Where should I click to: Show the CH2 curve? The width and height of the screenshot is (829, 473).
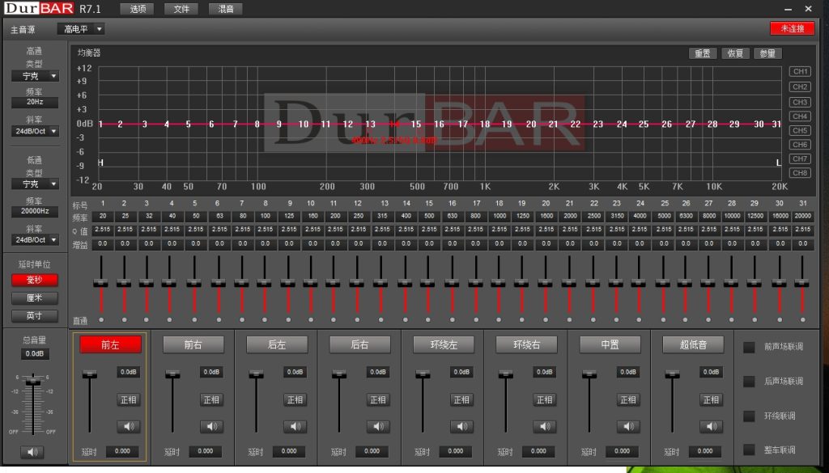[800, 87]
